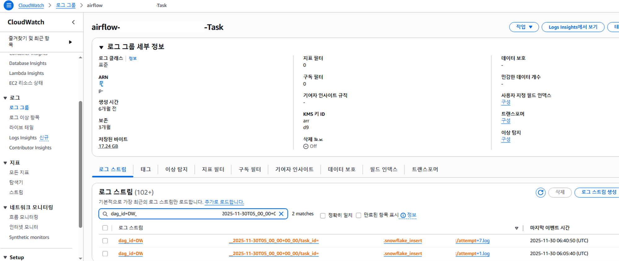Collapse 네트워크 모니터링 sidebar section
Screen dimensions: 619x261
pos(5,207)
